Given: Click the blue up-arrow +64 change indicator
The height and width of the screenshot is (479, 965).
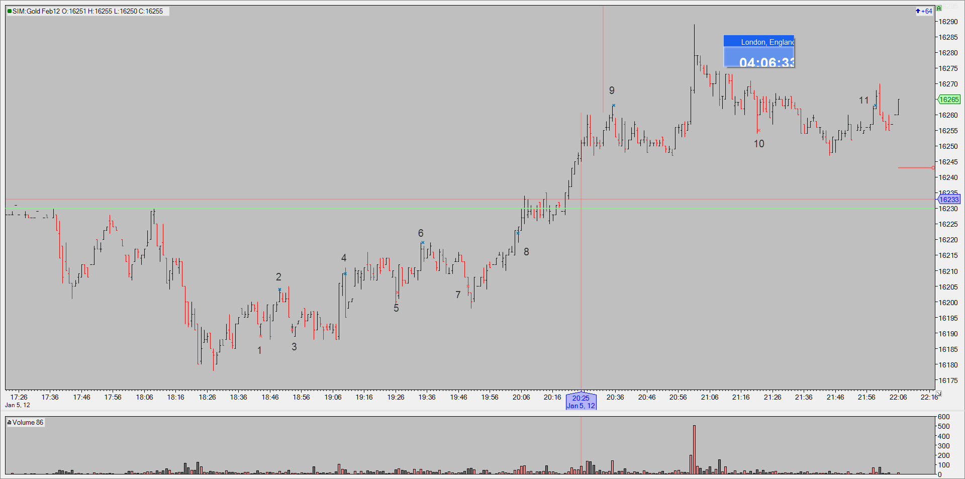Looking at the screenshot, I should [x=924, y=11].
